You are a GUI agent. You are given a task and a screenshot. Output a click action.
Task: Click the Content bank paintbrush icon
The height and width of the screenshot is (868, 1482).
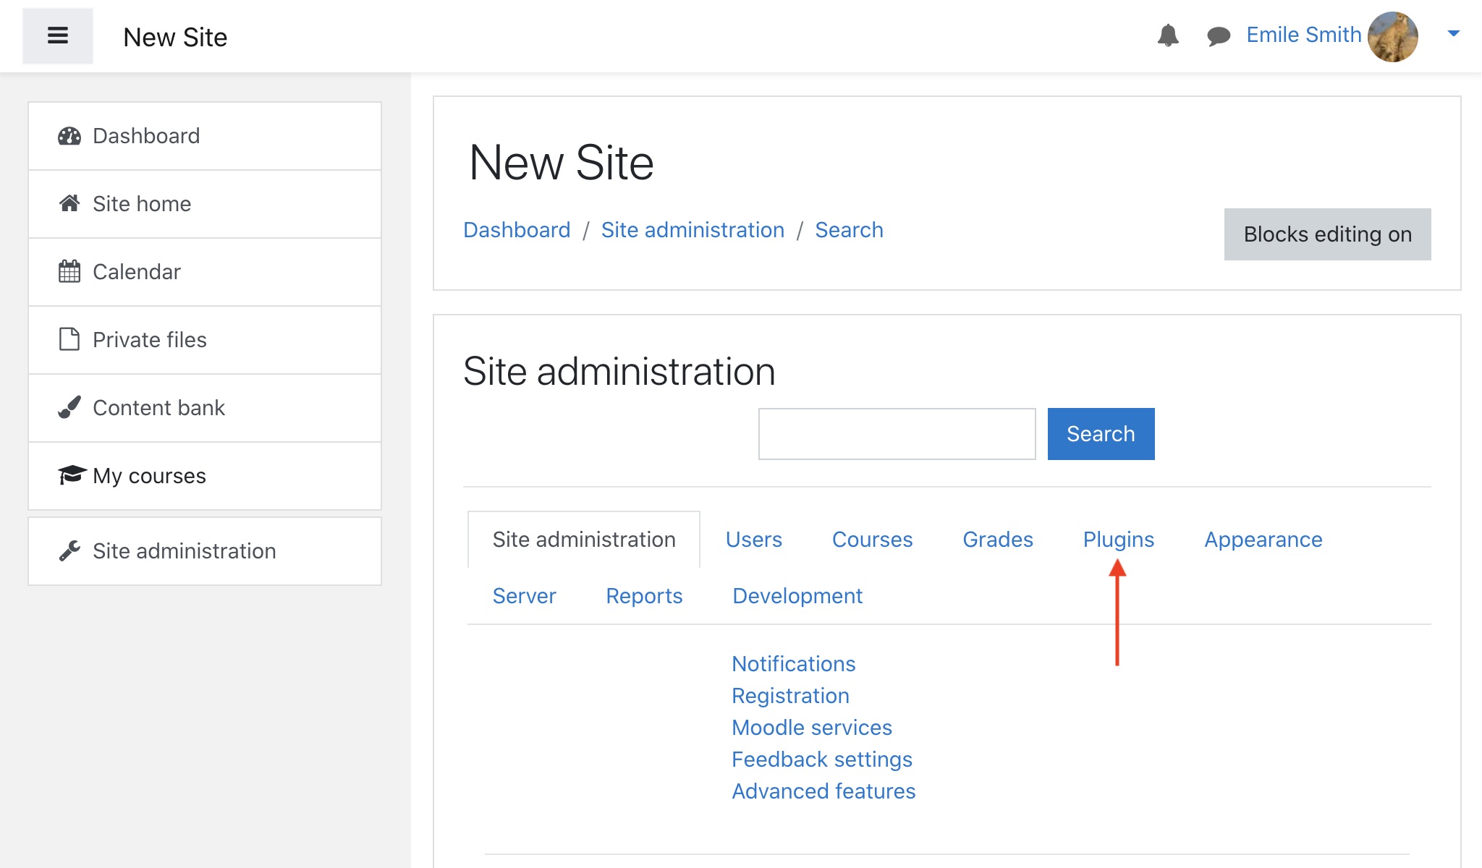[x=69, y=407]
